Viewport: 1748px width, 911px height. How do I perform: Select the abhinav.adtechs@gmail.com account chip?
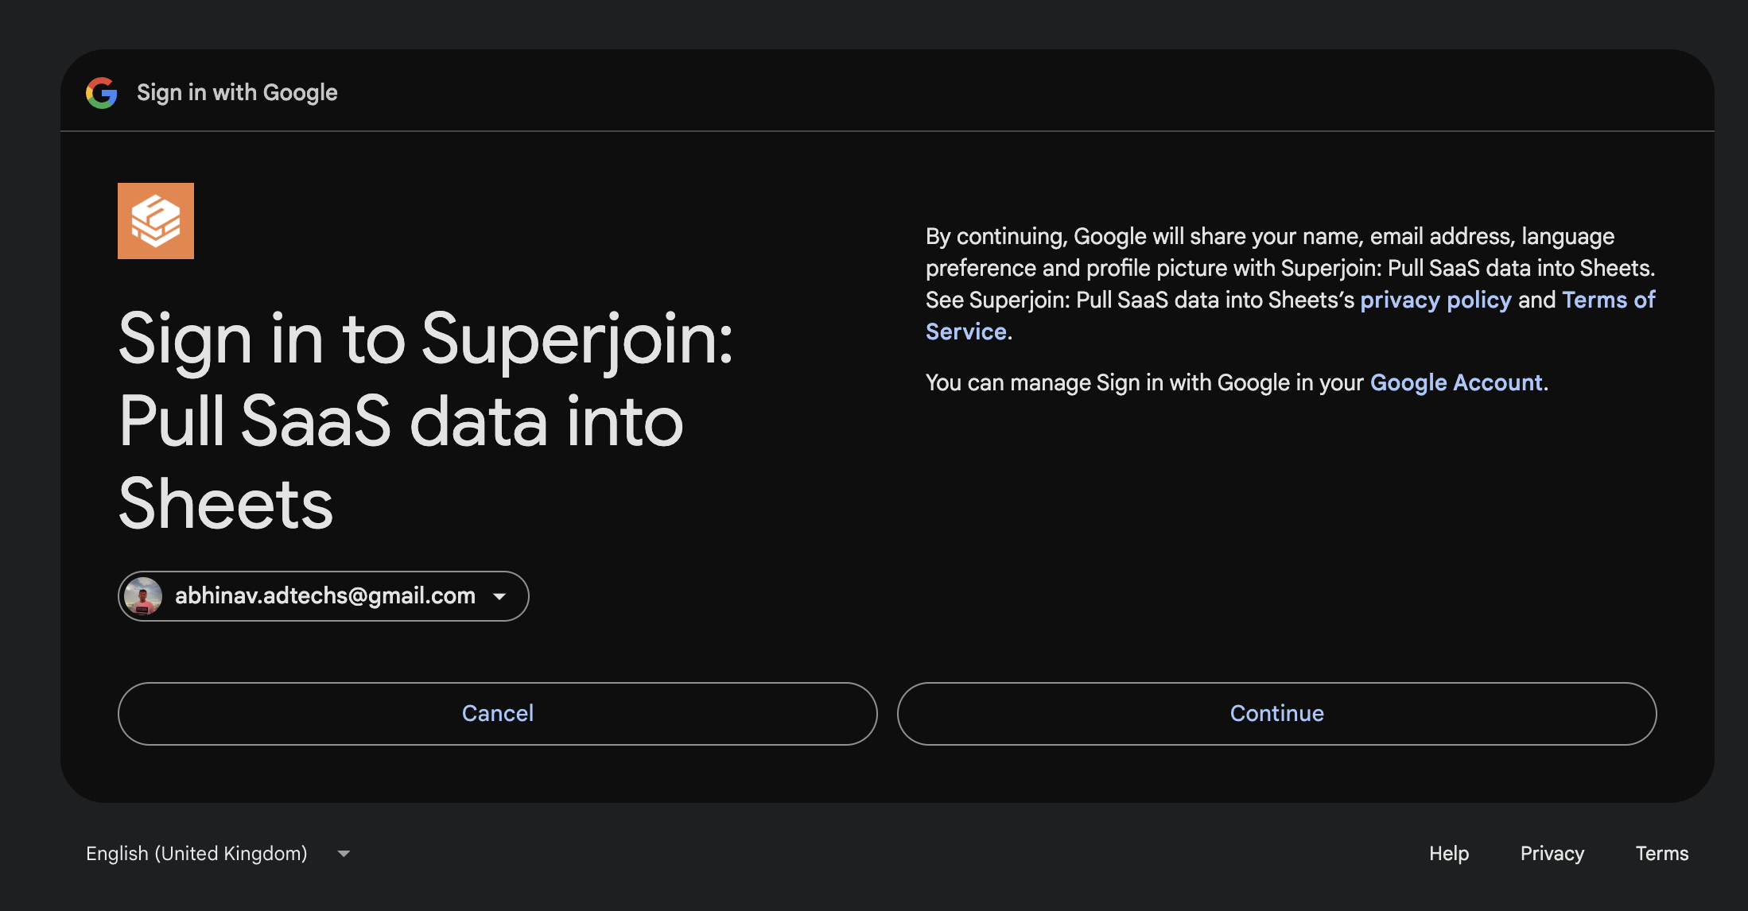(x=324, y=596)
